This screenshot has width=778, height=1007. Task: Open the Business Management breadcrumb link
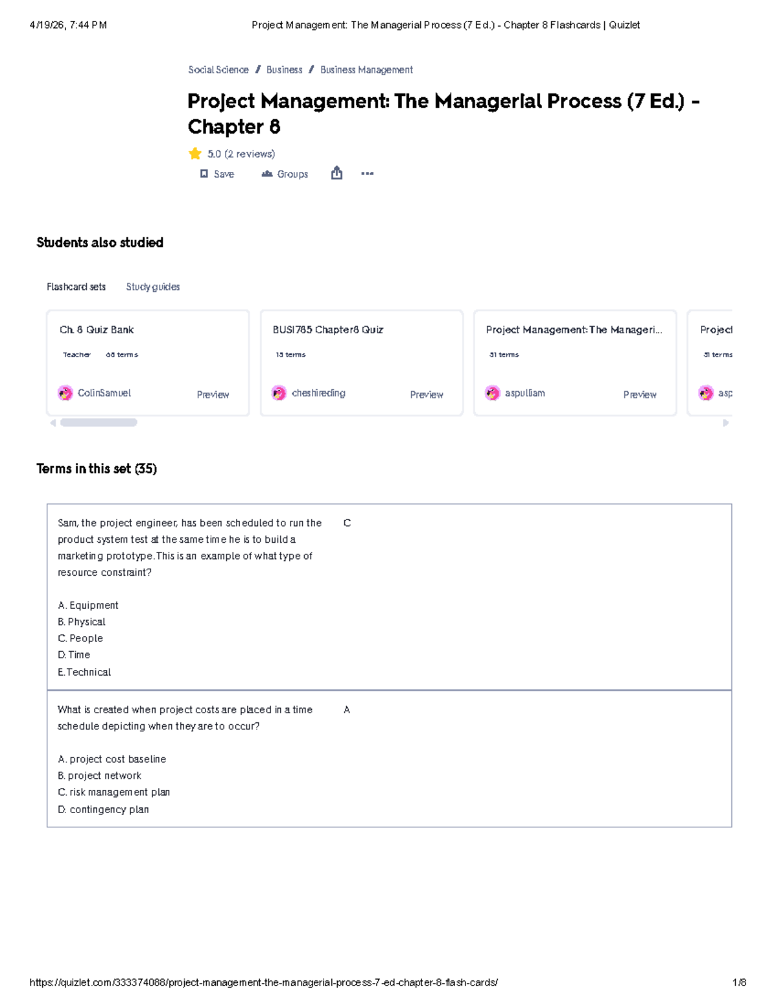366,70
